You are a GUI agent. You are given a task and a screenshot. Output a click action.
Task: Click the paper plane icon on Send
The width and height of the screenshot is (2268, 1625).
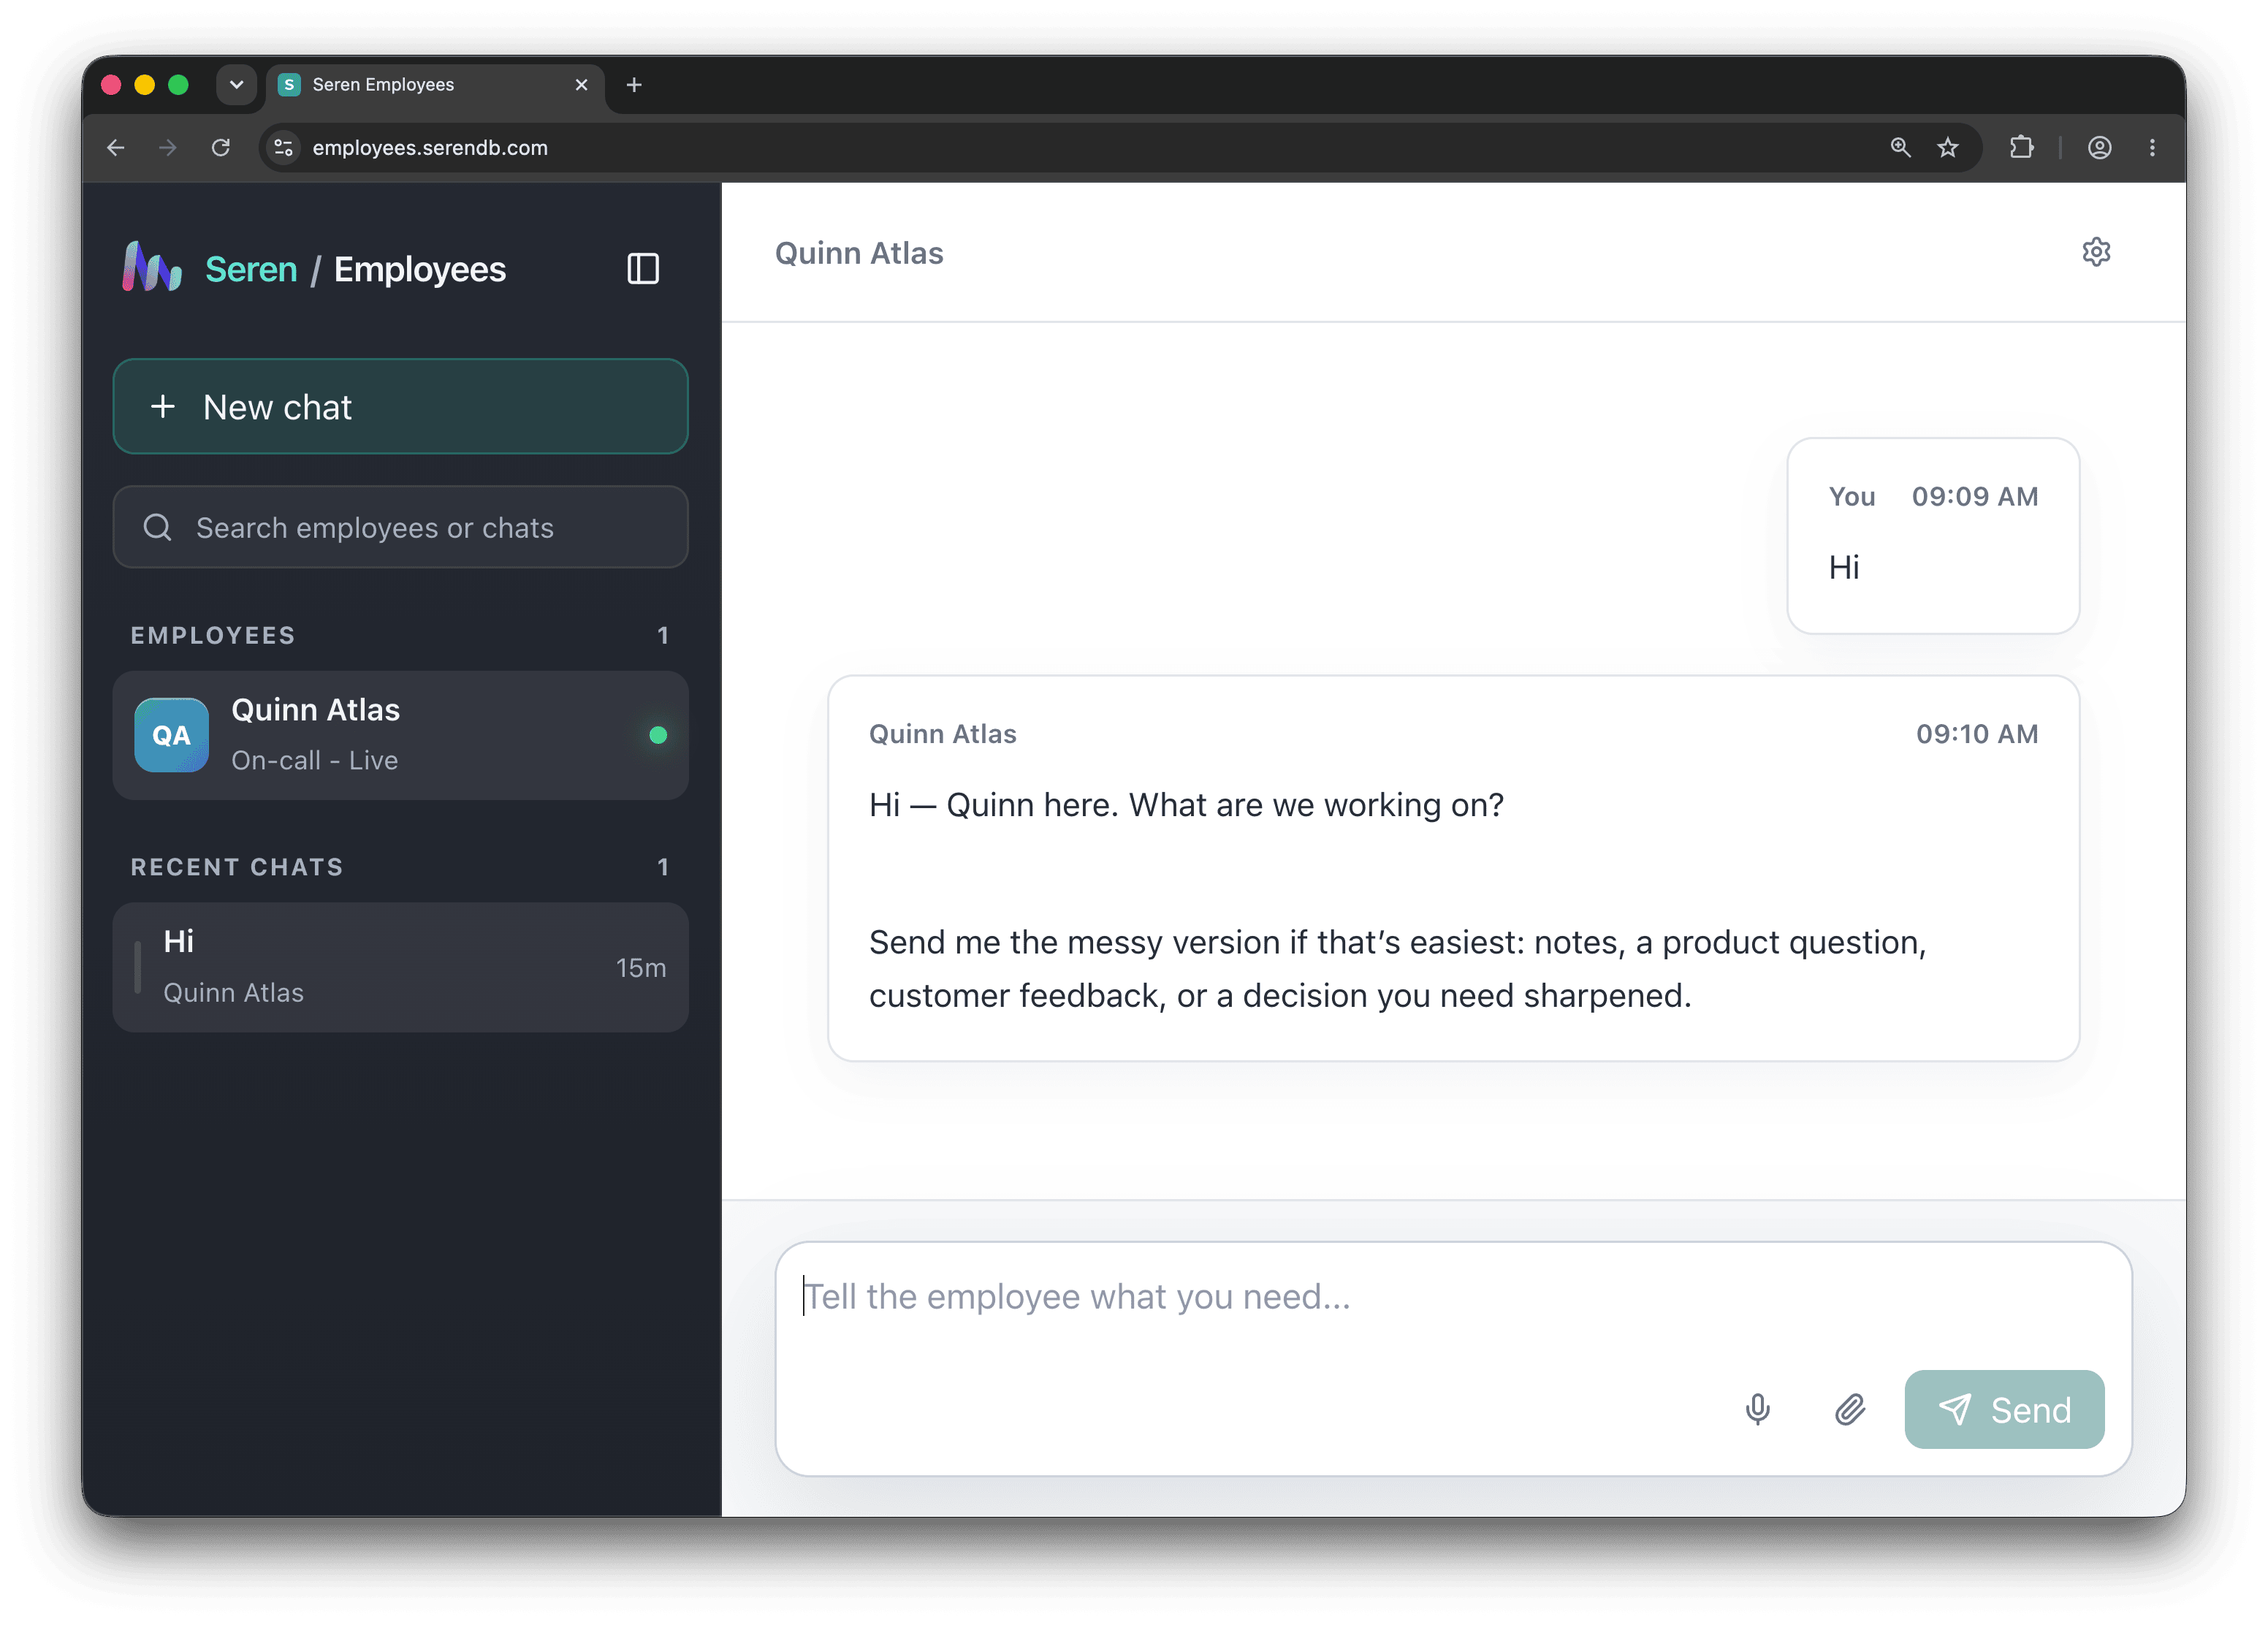[x=1954, y=1409]
